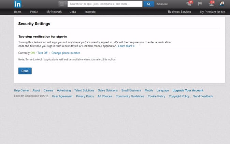The height and width of the screenshot is (144, 230).
Task: Open the messages inbox icon
Action: (x=189, y=4)
